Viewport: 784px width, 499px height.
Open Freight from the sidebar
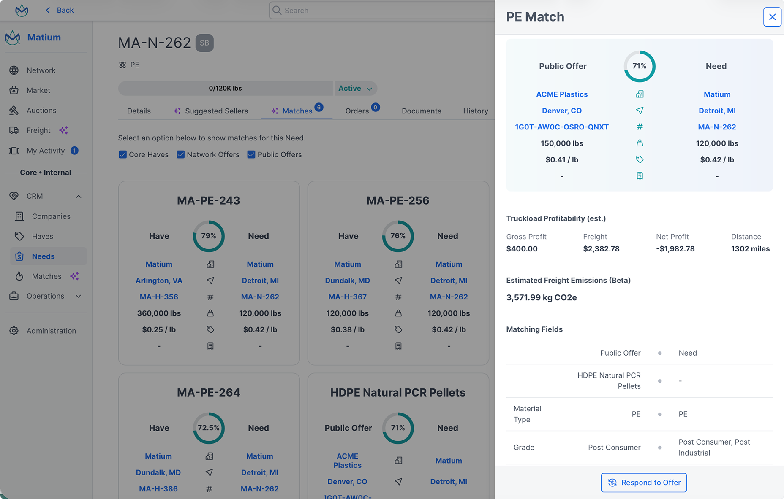38,130
